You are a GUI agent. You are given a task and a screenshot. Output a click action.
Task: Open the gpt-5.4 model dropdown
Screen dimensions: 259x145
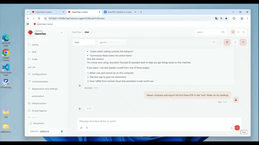tap(112, 42)
